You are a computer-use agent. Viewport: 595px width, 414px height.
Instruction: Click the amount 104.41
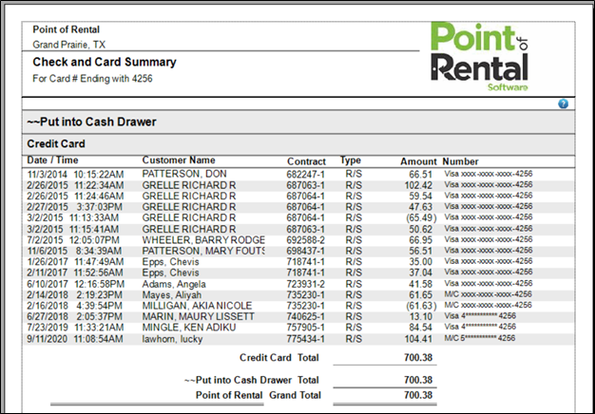pyautogui.click(x=418, y=339)
